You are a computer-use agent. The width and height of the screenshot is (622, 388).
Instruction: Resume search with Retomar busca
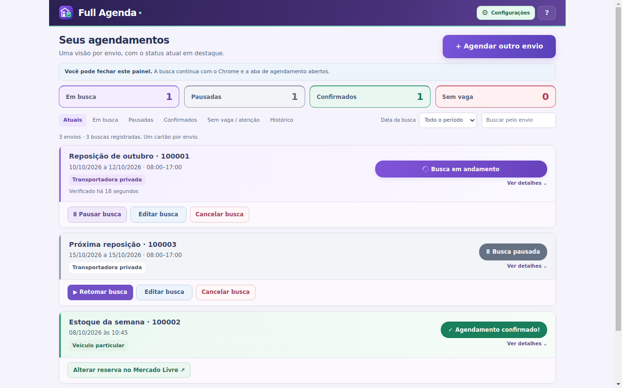coord(100,292)
